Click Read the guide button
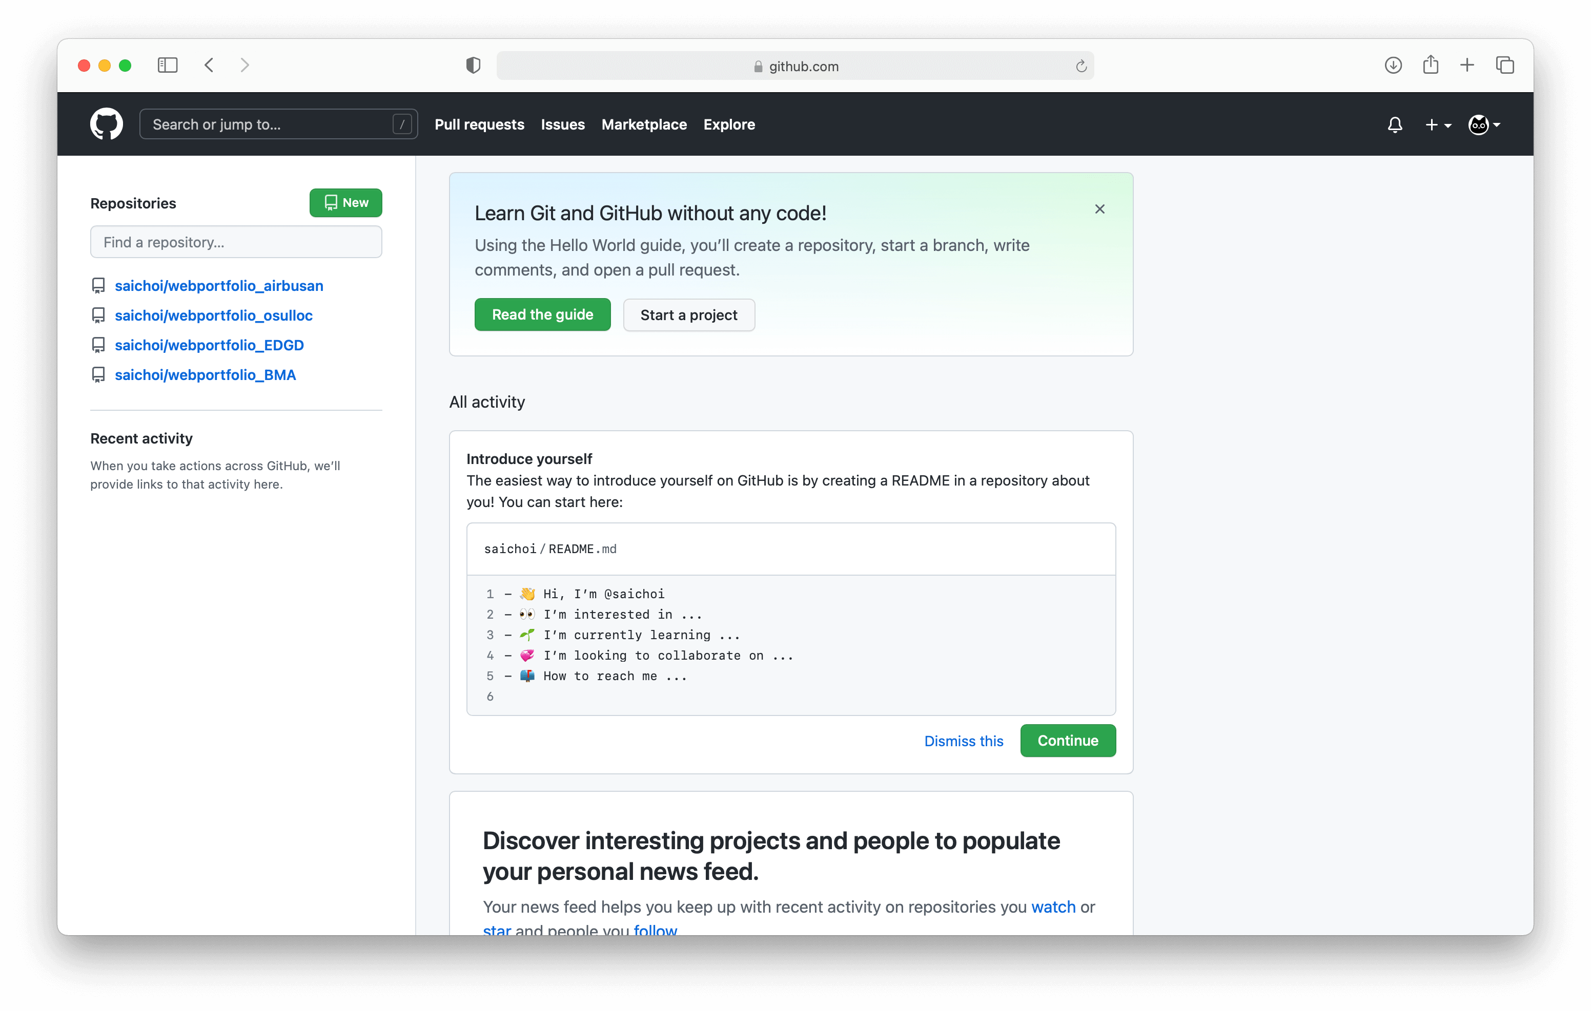This screenshot has height=1011, width=1591. (x=542, y=315)
